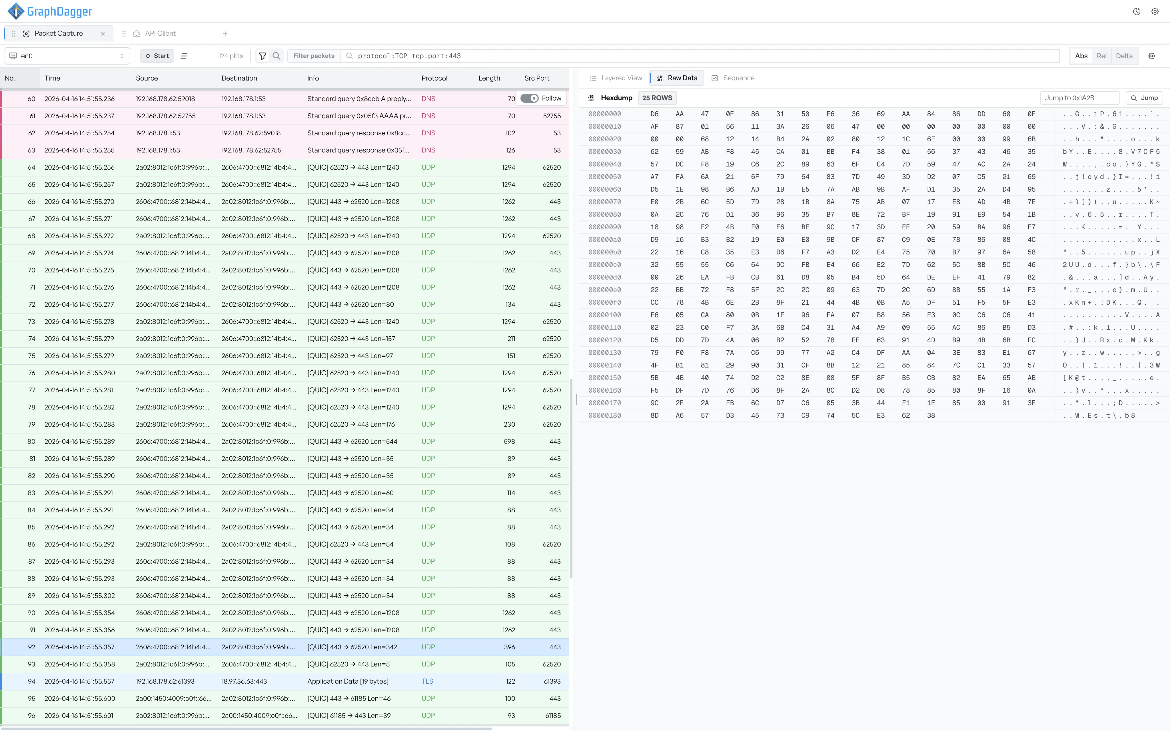1170x731 pixels.
Task: Close the Packet Capture tab
Action: click(103, 33)
